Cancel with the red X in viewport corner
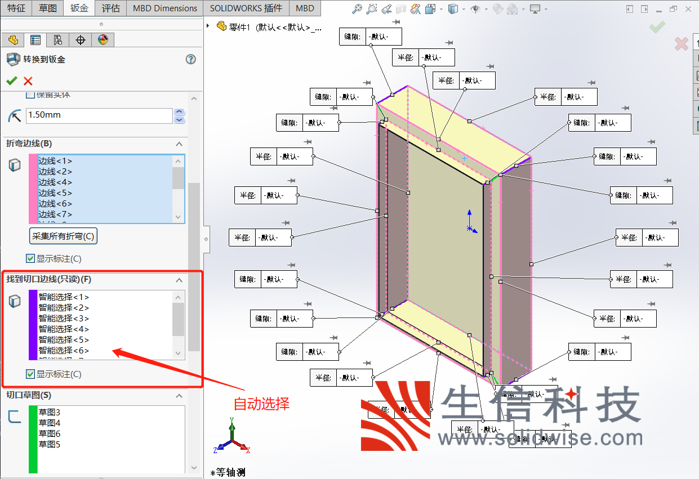This screenshot has height=479, width=699. tap(682, 43)
